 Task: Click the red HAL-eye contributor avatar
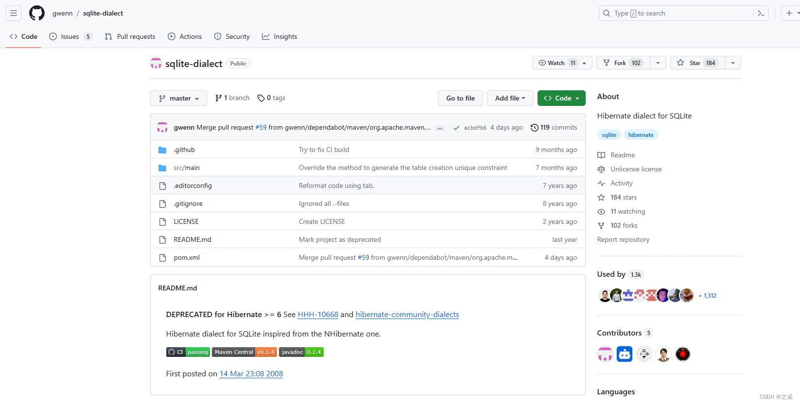pyautogui.click(x=683, y=354)
